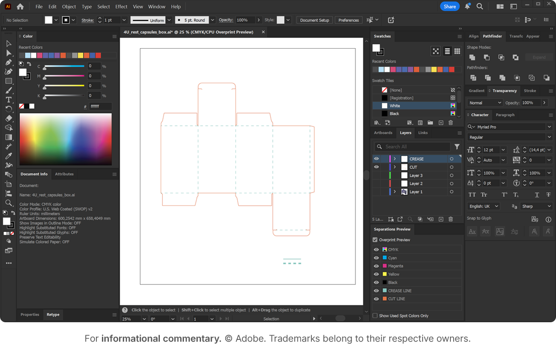Select the Paintbrush tool
The height and width of the screenshot is (344, 556).
(x=8, y=90)
